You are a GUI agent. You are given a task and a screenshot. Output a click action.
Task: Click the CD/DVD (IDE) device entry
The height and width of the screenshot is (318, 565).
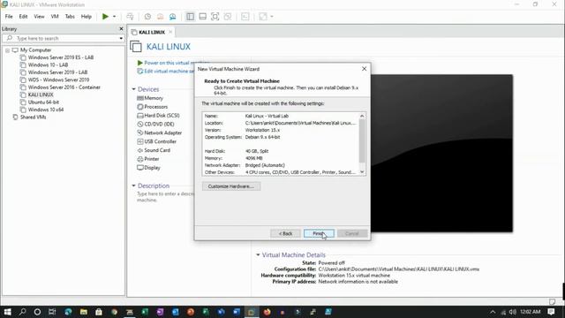(x=159, y=124)
